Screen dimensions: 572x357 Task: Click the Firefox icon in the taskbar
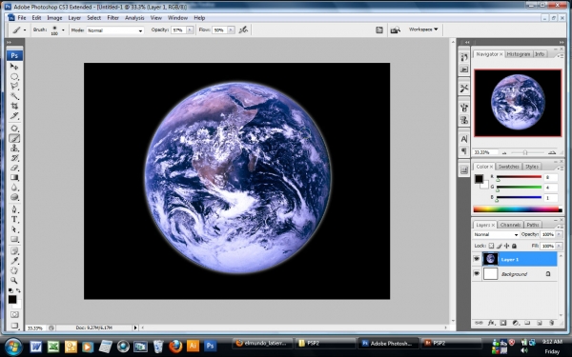[175, 346]
